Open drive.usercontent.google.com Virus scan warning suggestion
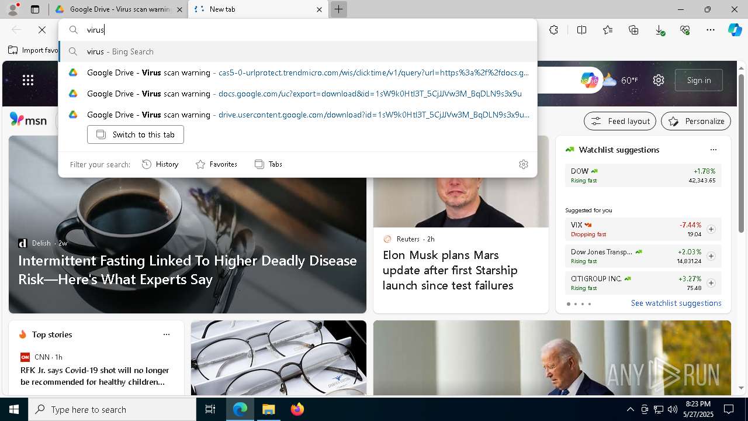 pyautogui.click(x=297, y=115)
